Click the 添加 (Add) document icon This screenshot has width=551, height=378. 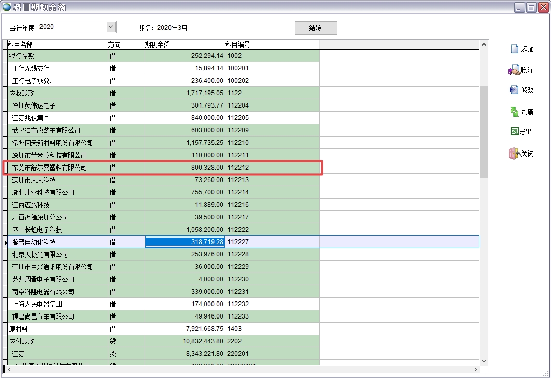tap(514, 49)
